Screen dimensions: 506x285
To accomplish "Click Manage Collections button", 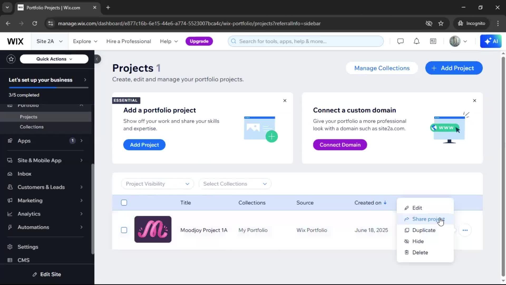I will (382, 68).
